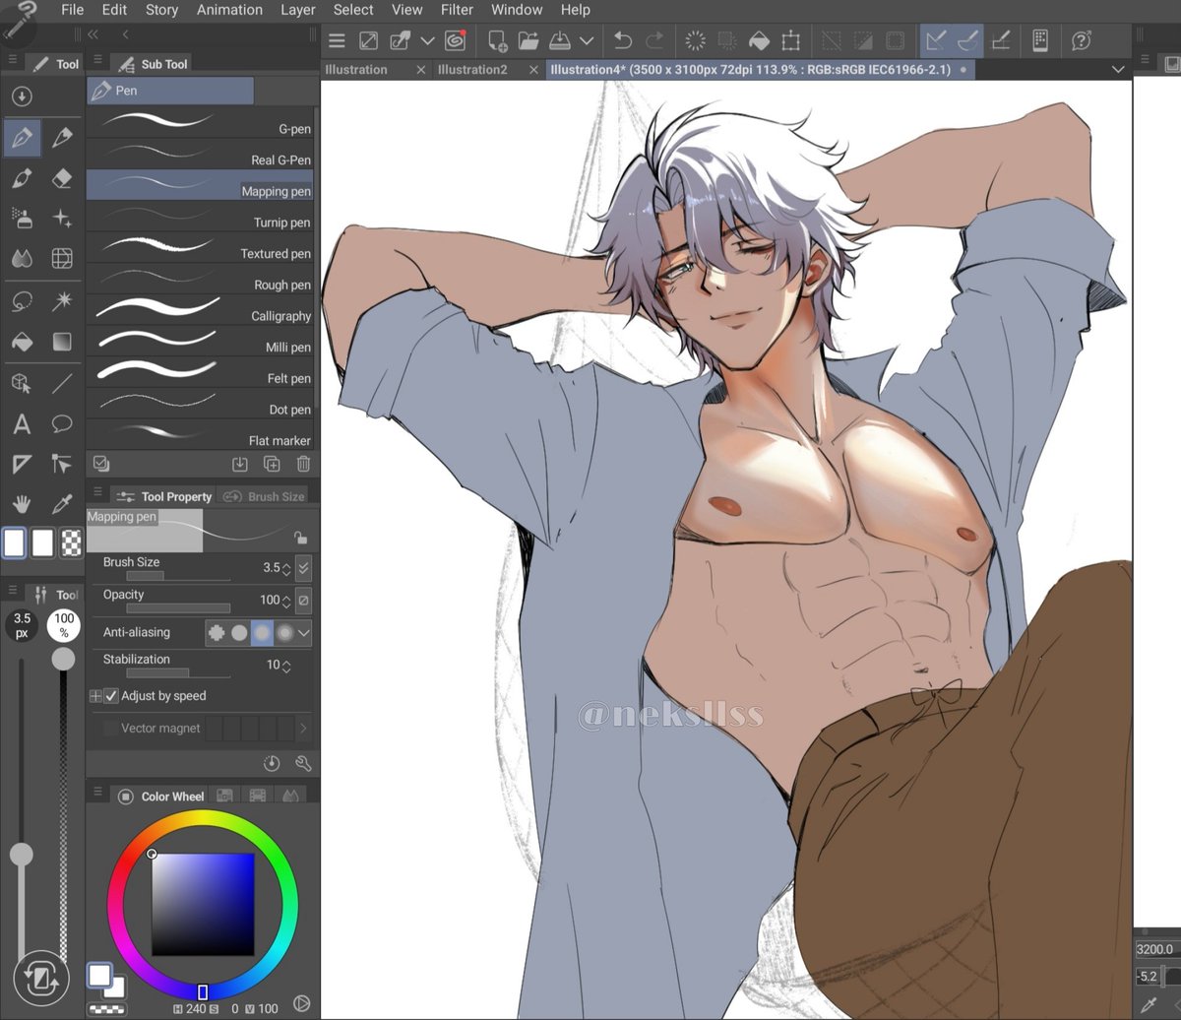Click the hue ring on Color Wheel
This screenshot has height=1020, width=1181.
coord(203,819)
